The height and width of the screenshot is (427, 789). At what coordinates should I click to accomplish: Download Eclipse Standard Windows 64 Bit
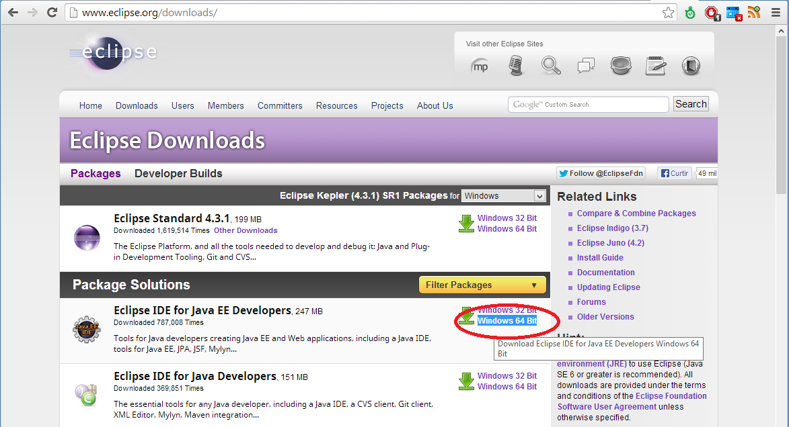(x=507, y=228)
